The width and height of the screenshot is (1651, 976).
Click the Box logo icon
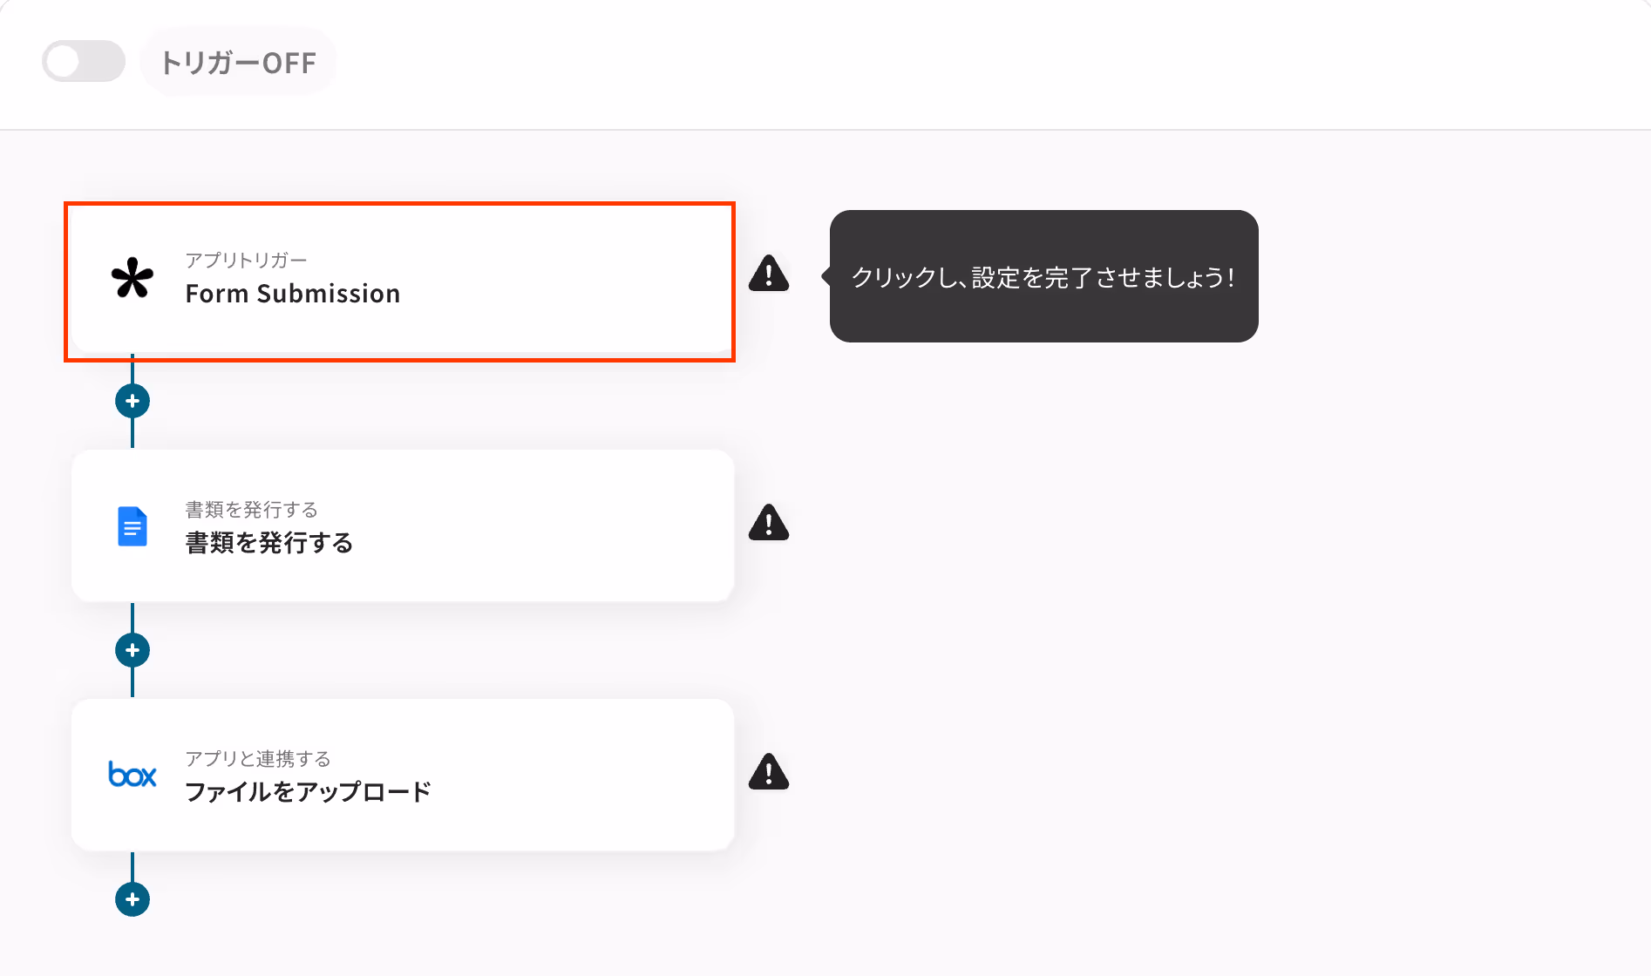click(132, 775)
